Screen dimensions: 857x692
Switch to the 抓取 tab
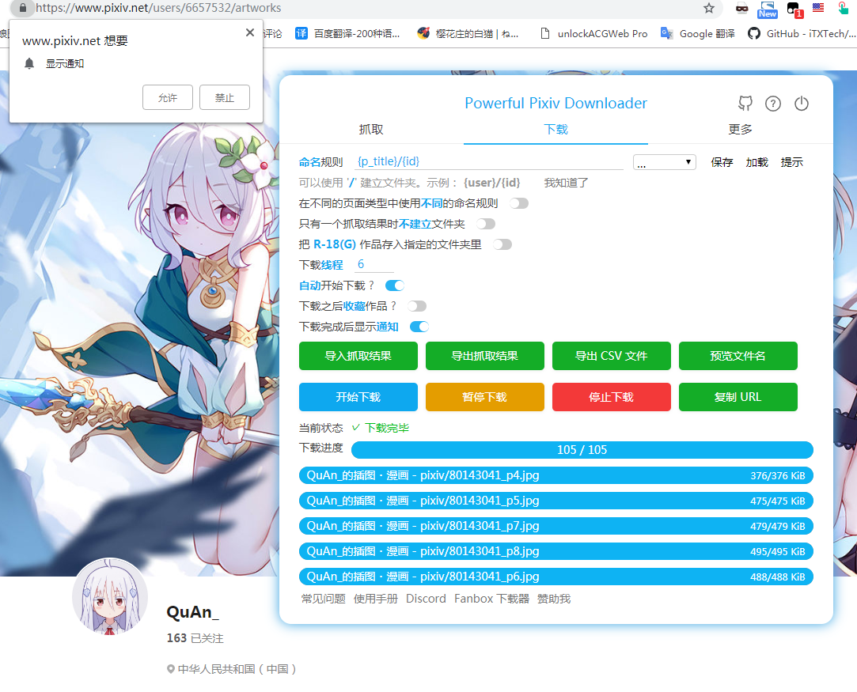[371, 129]
